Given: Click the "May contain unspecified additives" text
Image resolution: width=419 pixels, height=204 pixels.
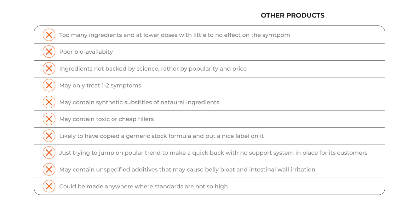Looking at the screenshot, I should [187, 169].
